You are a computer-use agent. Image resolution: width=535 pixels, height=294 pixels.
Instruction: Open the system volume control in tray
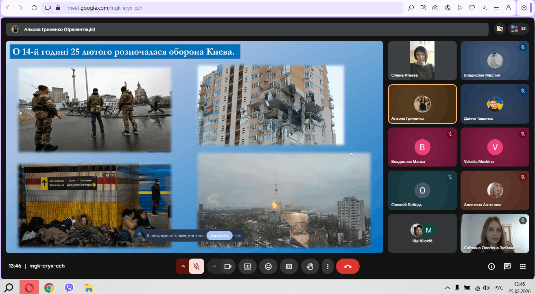pos(486,288)
